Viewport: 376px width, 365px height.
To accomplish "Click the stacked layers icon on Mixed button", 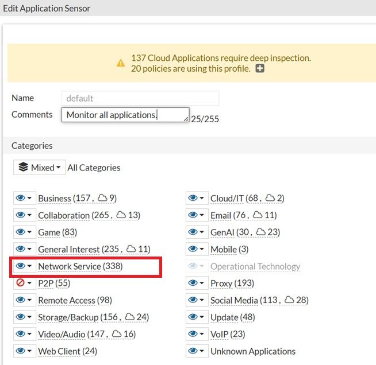I will [x=23, y=168].
